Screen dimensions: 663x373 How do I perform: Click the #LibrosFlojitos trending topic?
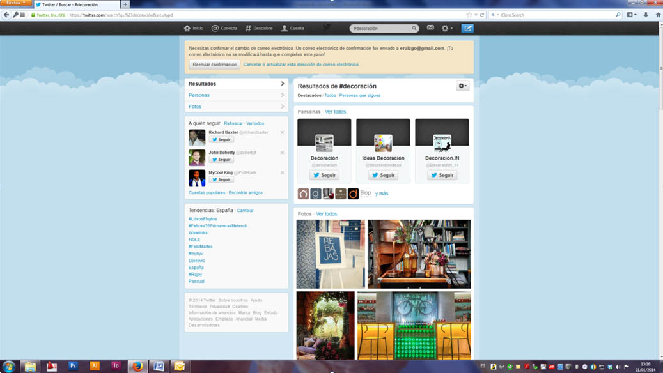click(x=203, y=219)
